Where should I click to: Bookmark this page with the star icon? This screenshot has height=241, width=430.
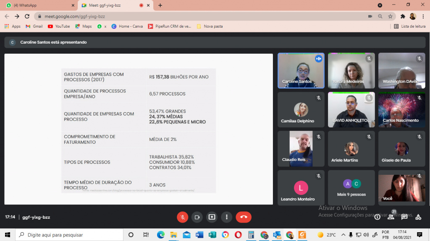pyautogui.click(x=390, y=16)
